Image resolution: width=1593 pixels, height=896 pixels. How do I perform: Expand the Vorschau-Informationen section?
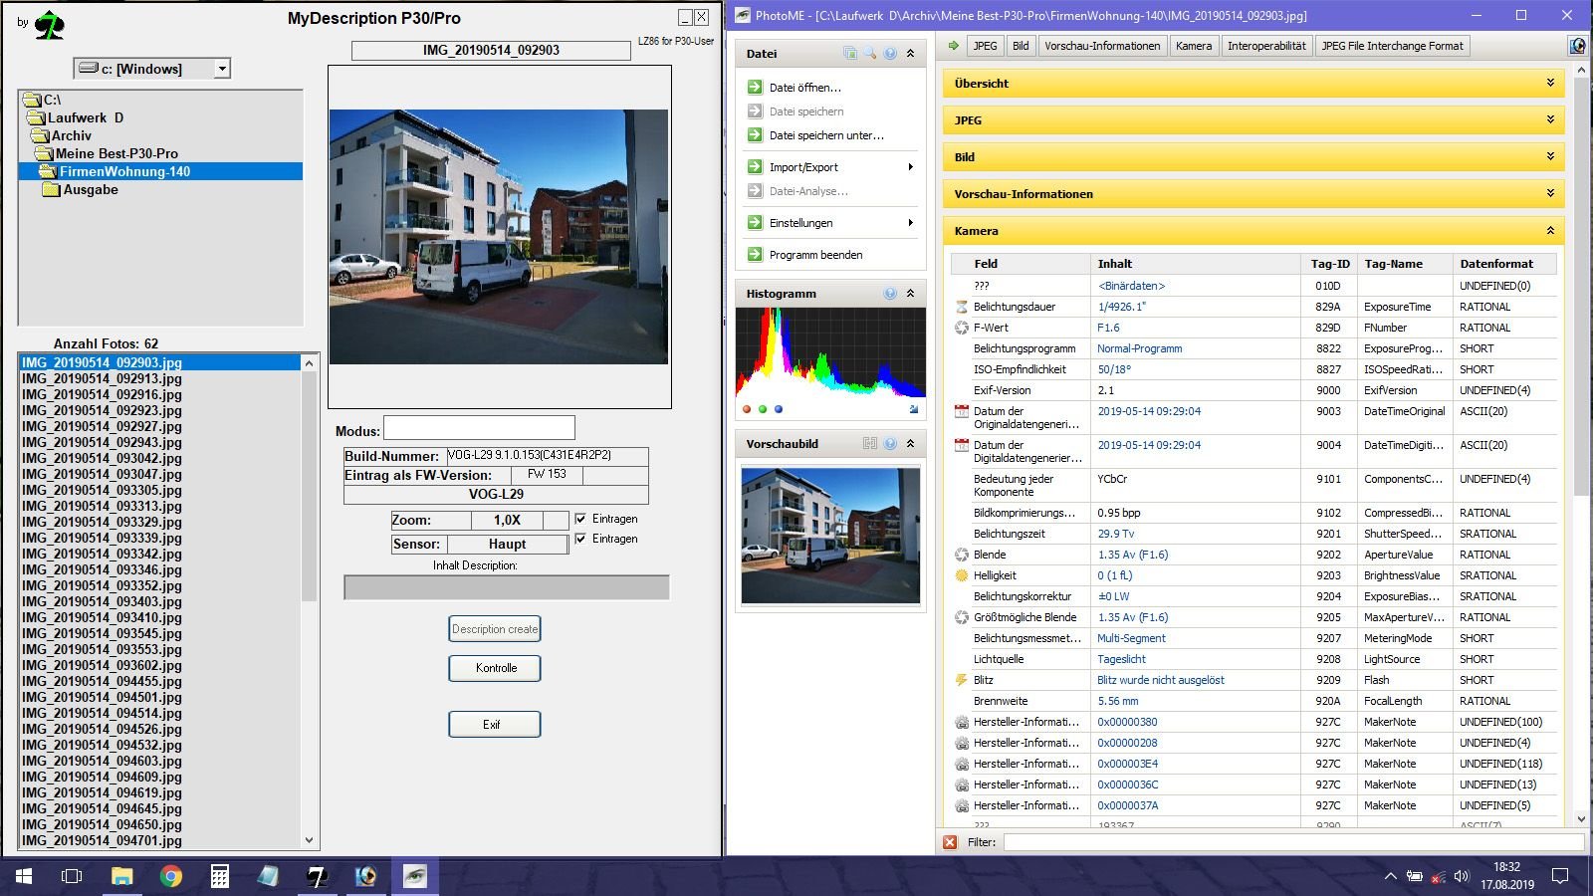1253,194
